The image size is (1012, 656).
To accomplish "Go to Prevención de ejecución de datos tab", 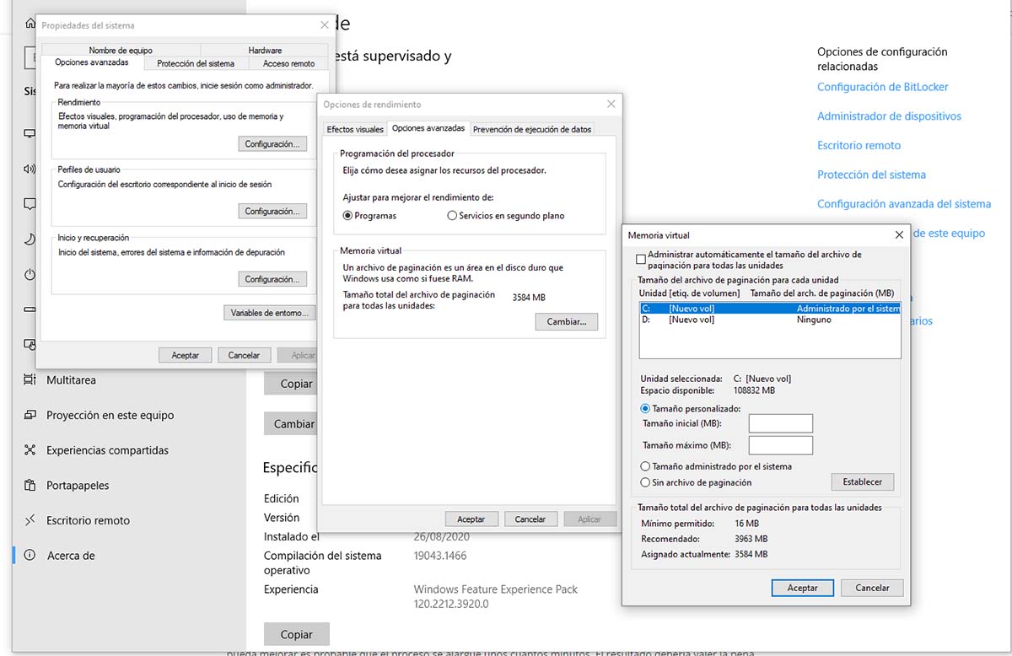I will [531, 129].
